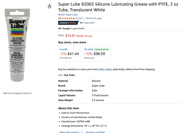Viewport: 182px width, 133px height.
Task: Click the product title heading
Action: pyautogui.click(x=118, y=7)
